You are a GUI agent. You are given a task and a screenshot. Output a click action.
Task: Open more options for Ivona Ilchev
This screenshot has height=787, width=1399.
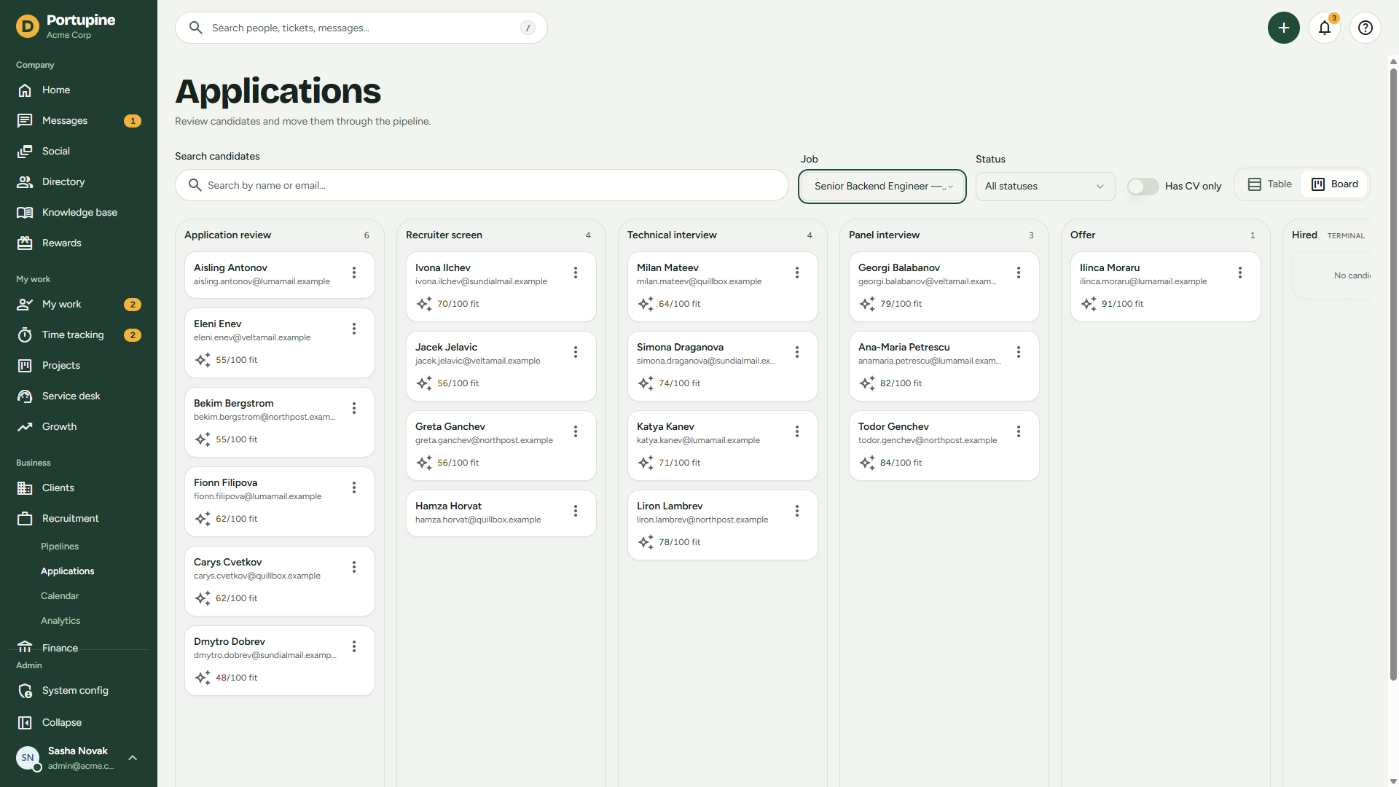click(576, 273)
